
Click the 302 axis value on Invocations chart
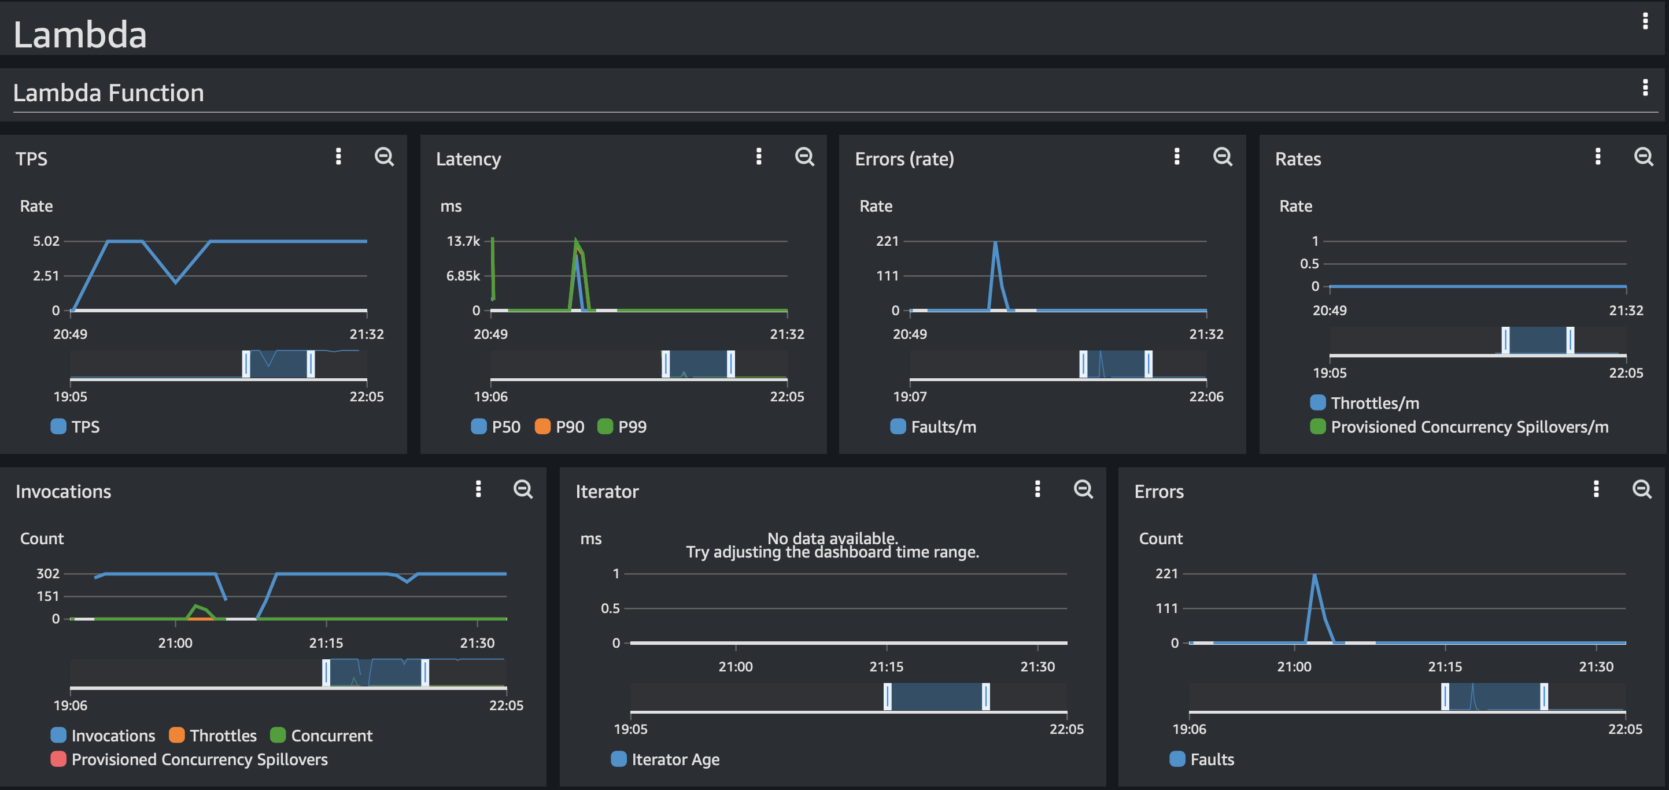[48, 574]
